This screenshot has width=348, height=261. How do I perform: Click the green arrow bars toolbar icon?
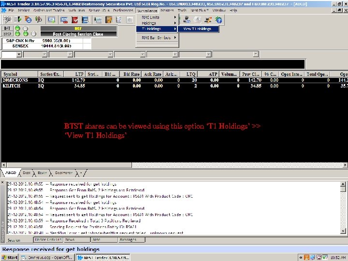pyautogui.click(x=17, y=20)
